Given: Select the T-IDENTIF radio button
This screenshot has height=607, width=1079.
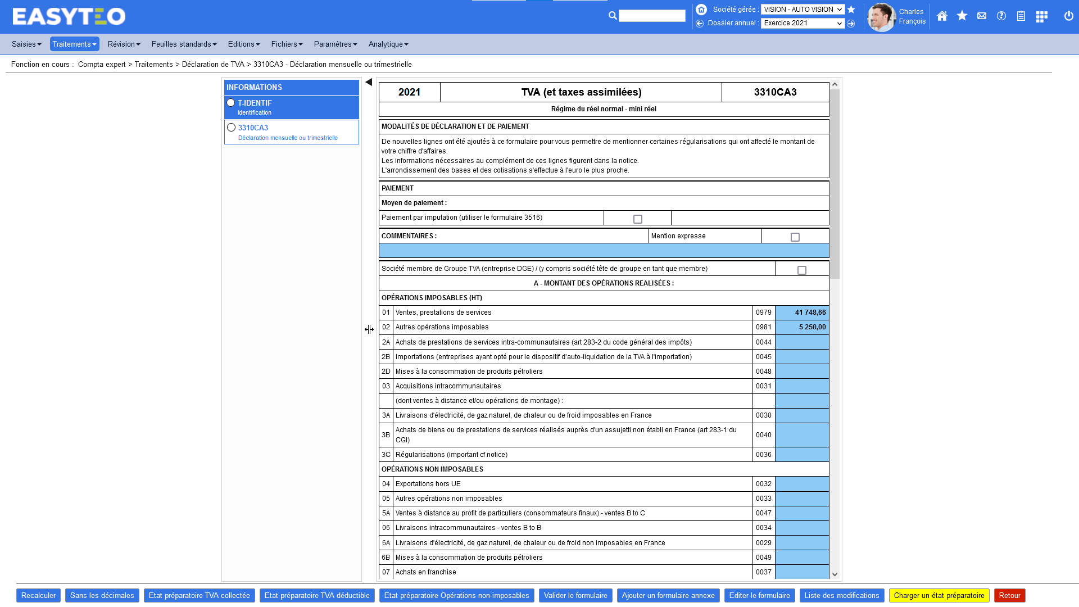Looking at the screenshot, I should click(x=231, y=103).
